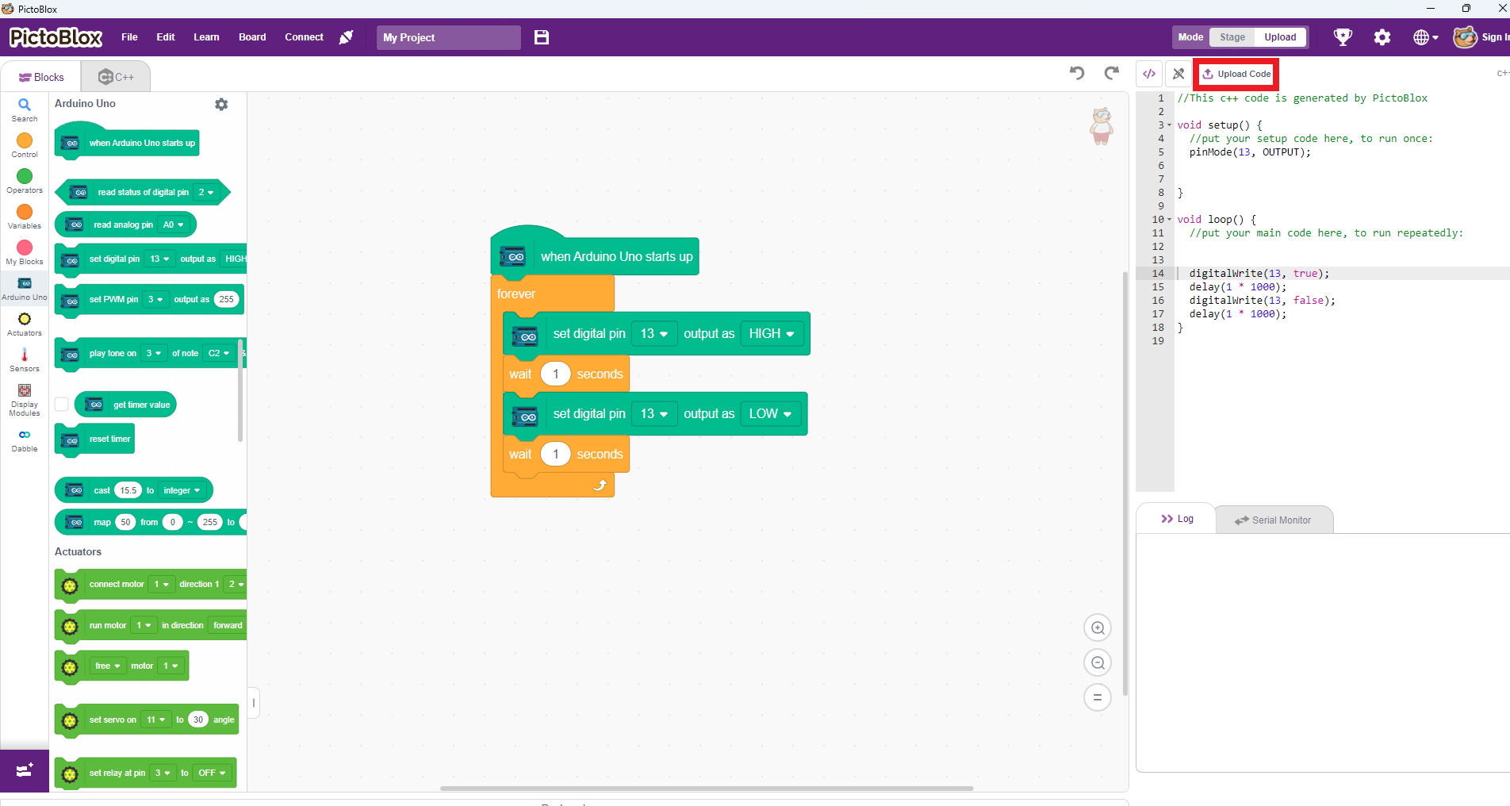Switch Mode to Upload
The image size is (1510, 806).
pos(1279,36)
